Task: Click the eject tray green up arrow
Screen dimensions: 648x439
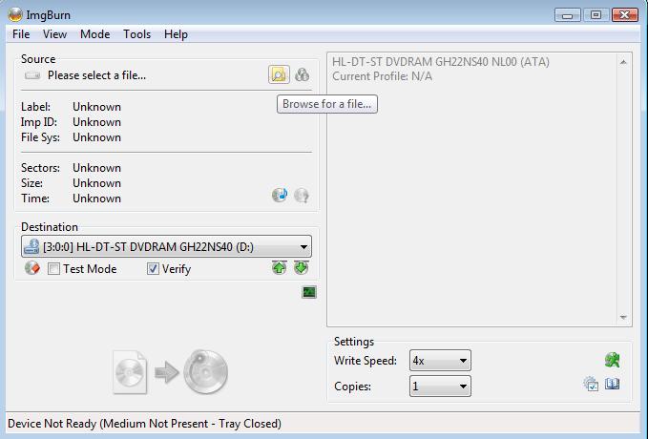Action: point(280,268)
